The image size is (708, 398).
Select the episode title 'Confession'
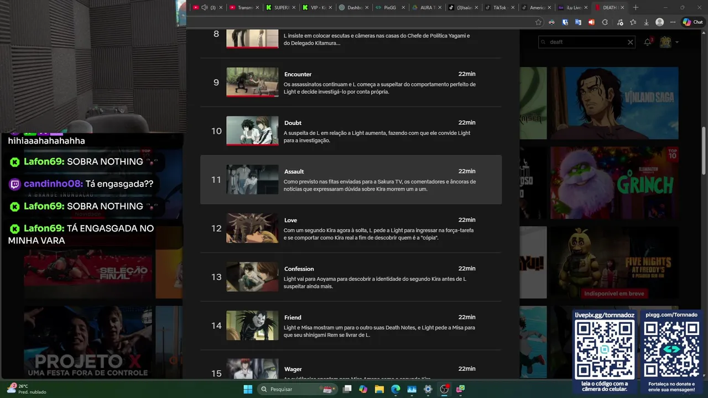point(299,269)
